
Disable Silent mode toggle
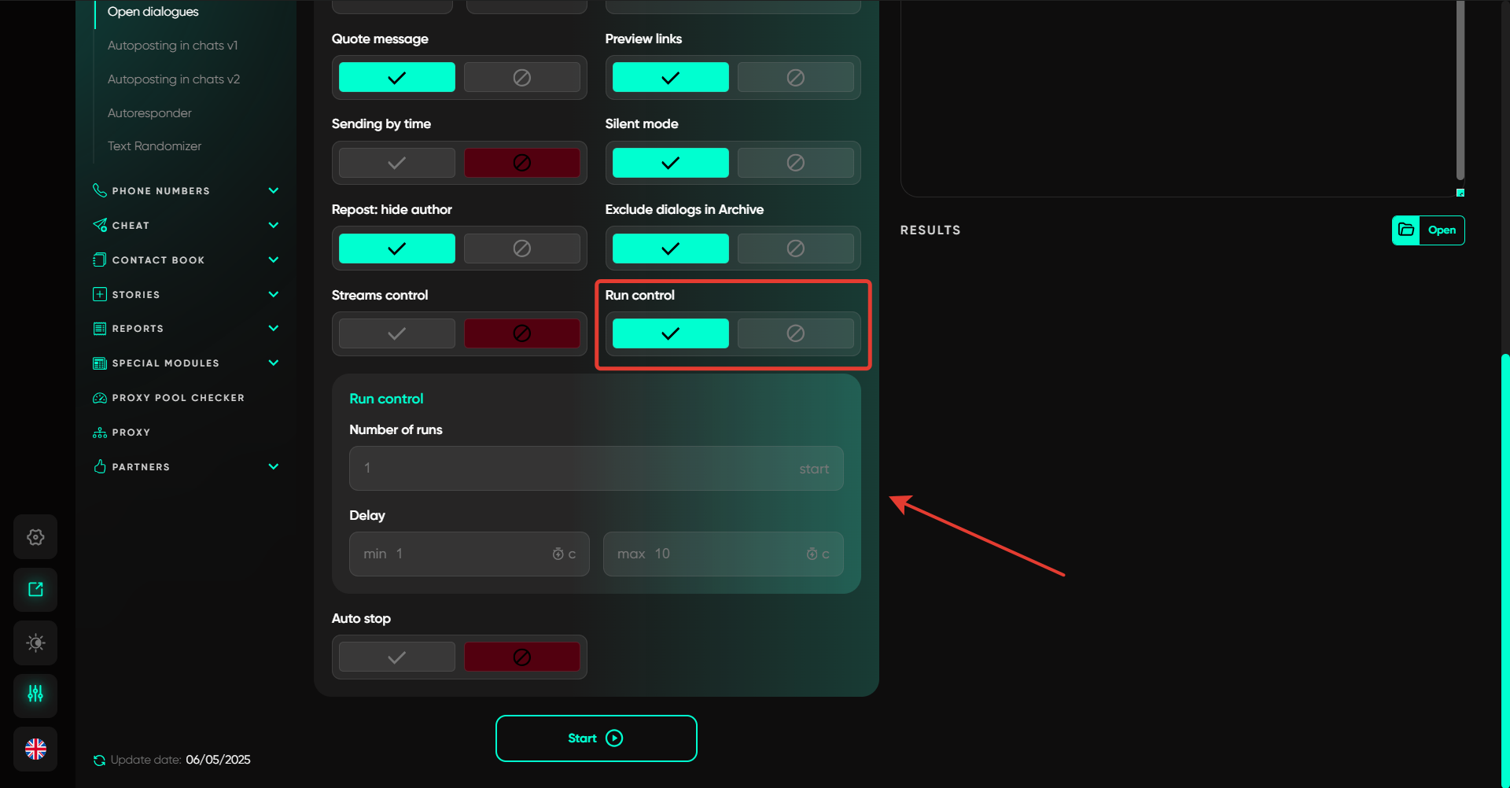pos(795,163)
